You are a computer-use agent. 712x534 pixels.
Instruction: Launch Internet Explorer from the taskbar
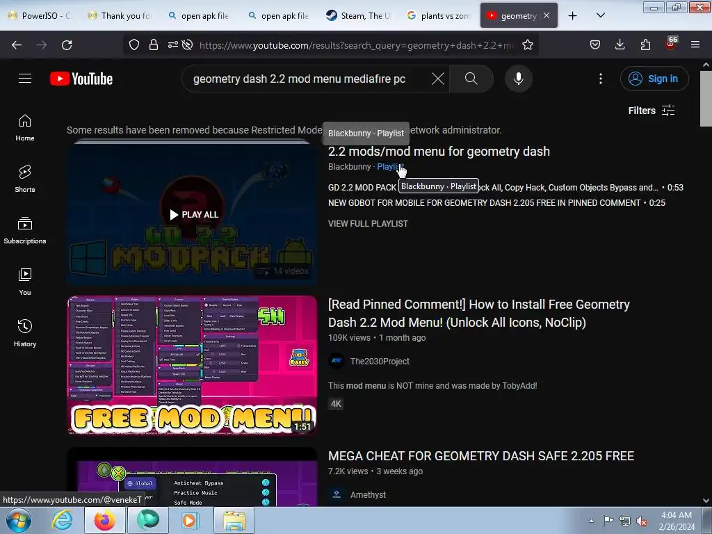(61, 520)
